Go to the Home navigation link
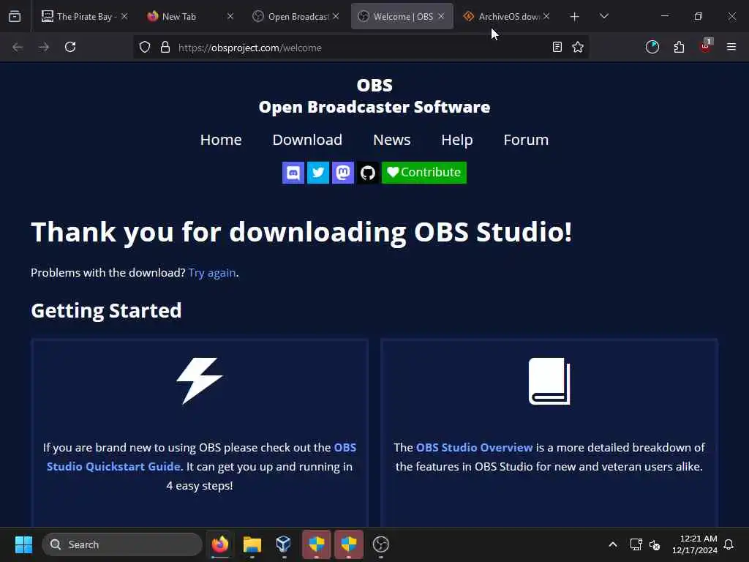The width and height of the screenshot is (749, 562). 221,140
